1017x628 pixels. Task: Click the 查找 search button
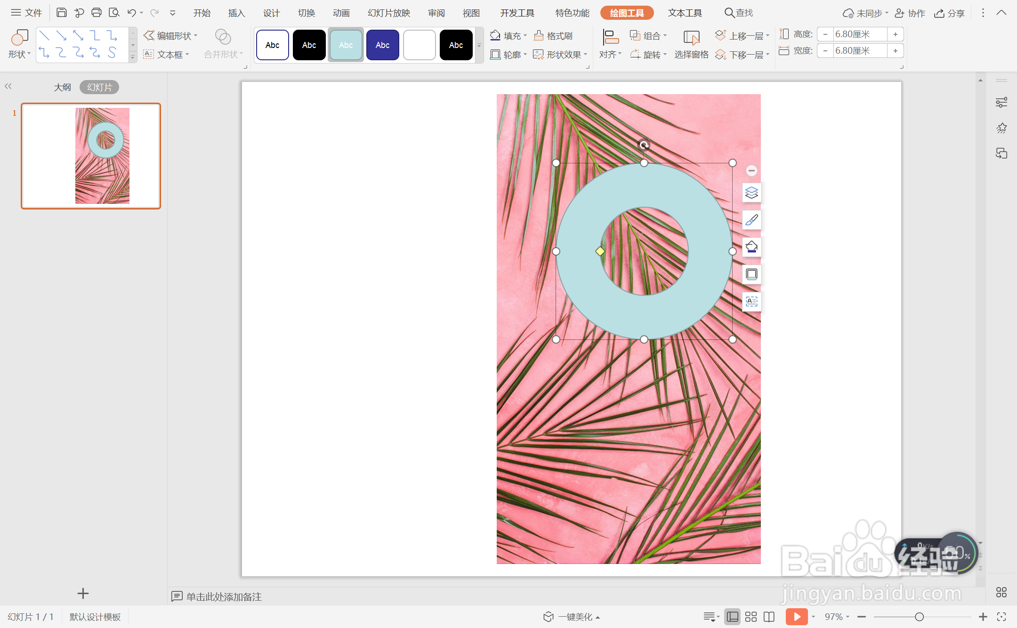(739, 13)
